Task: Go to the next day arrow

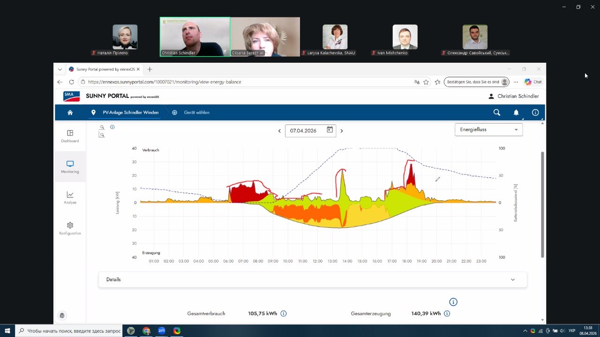Action: (342, 131)
